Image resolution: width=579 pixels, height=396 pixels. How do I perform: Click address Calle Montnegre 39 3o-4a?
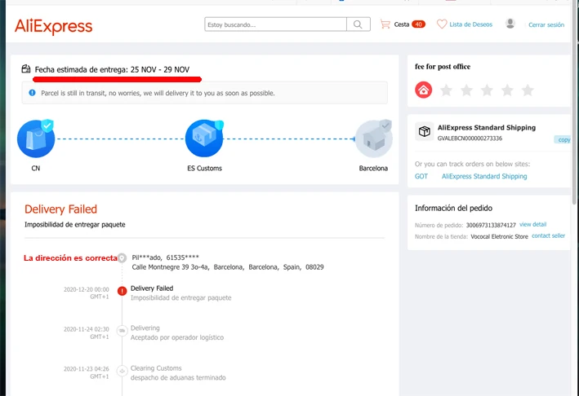[x=171, y=267]
